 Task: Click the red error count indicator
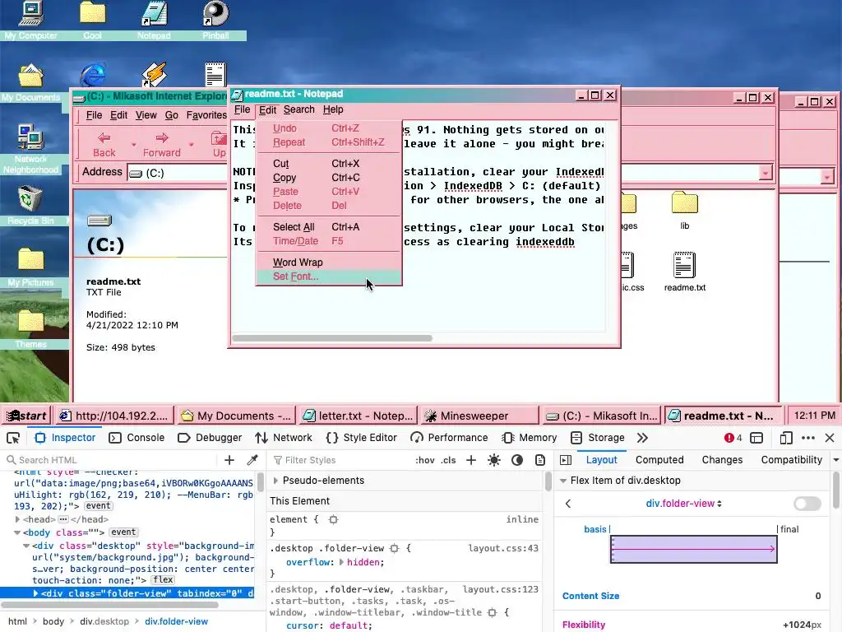pos(733,438)
